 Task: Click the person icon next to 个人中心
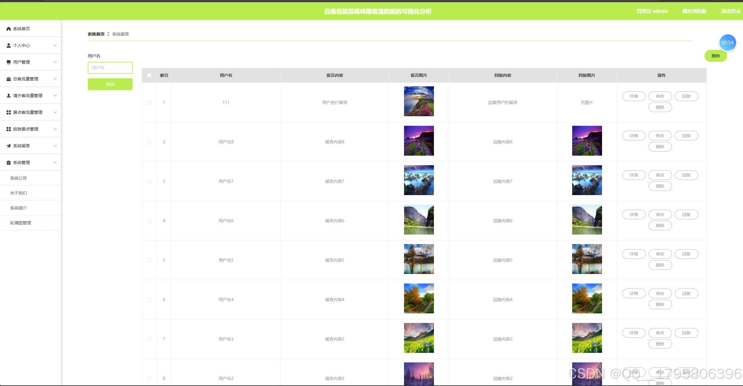[9, 45]
